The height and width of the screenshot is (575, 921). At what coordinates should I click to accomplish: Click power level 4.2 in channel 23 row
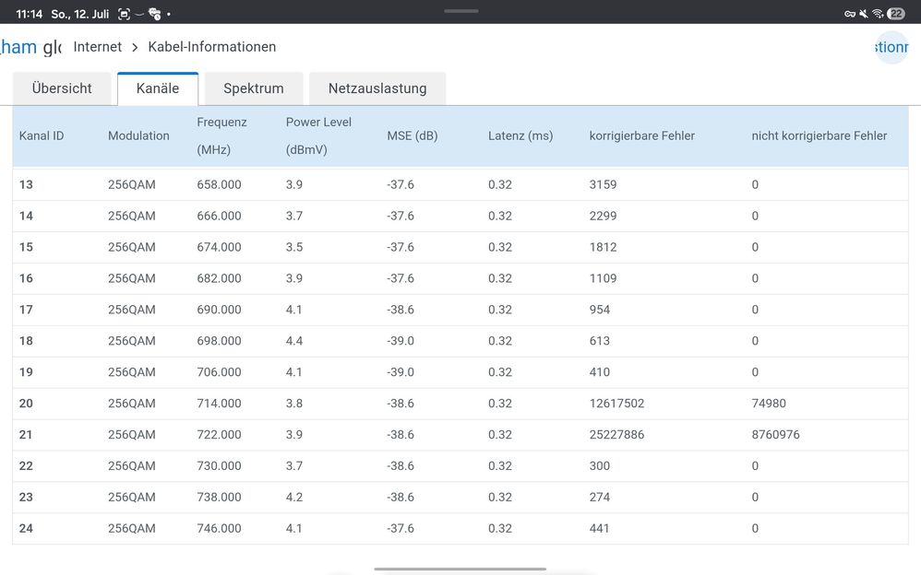[294, 497]
